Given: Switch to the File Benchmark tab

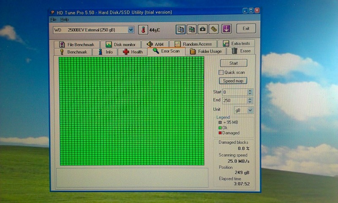Looking at the screenshot, I should 77,44.
